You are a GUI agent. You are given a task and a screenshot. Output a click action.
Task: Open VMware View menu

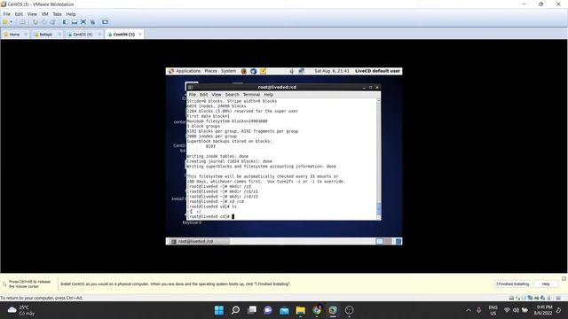(32, 14)
